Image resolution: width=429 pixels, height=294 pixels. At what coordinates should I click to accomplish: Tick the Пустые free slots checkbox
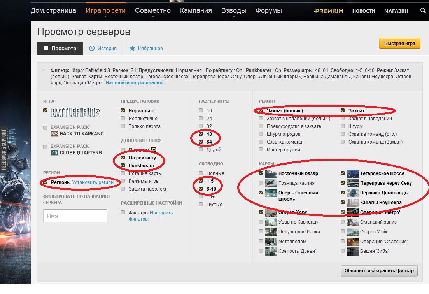pos(201,204)
